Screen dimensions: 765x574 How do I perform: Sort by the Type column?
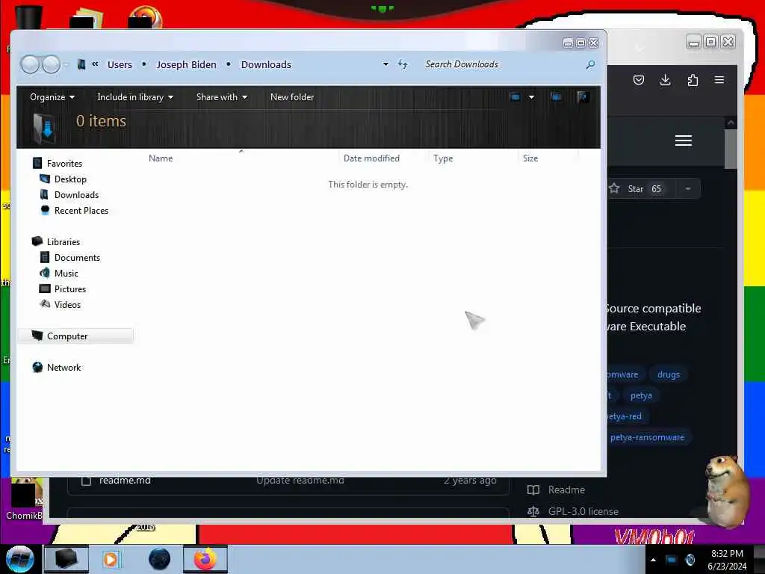pyautogui.click(x=442, y=158)
